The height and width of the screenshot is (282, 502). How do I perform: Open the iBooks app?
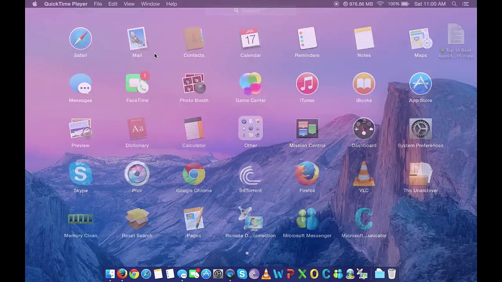364,84
